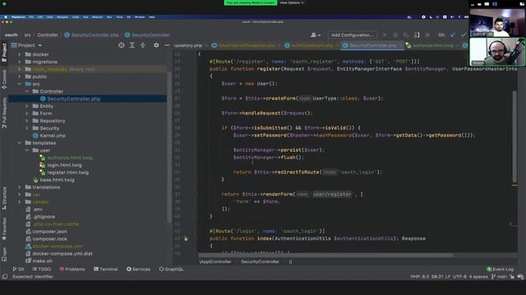Select Kernel.php in project tree
Image resolution: width=526 pixels, height=295 pixels.
pyautogui.click(x=49, y=135)
